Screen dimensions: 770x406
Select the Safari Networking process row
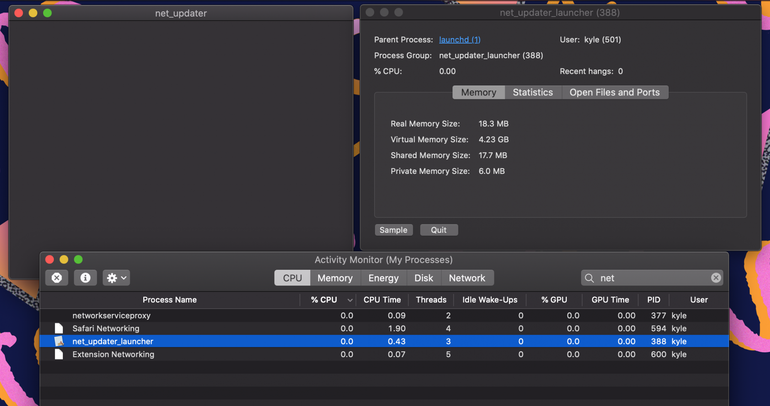point(384,328)
